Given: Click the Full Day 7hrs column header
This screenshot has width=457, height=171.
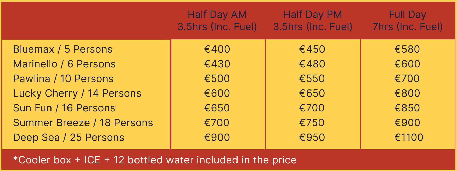Looking at the screenshot, I should [x=407, y=21].
